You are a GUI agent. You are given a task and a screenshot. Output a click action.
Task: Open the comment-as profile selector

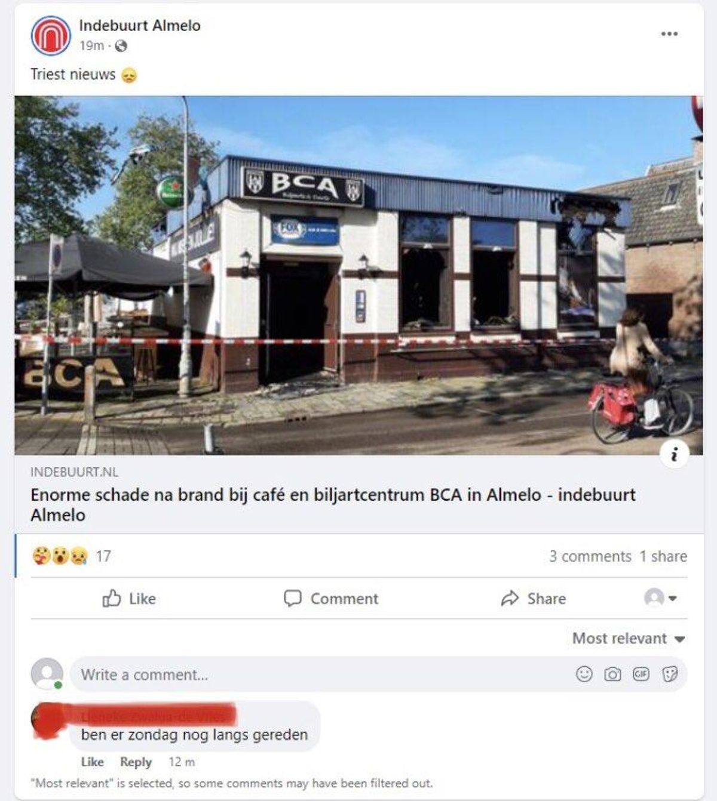tap(660, 598)
